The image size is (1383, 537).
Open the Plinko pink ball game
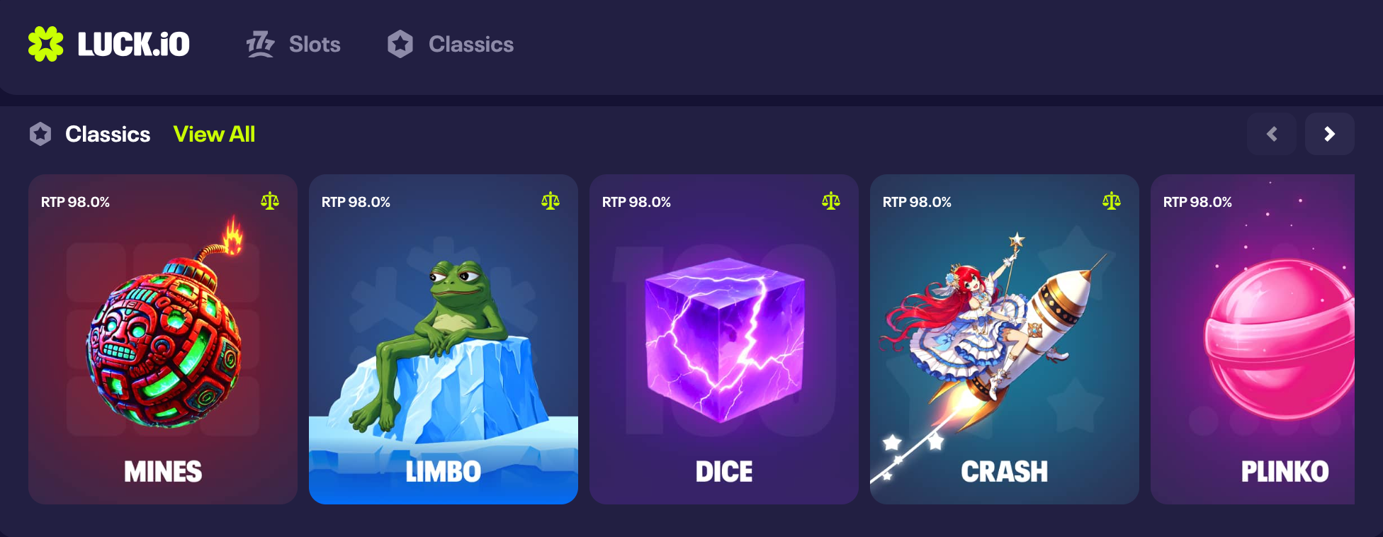pyautogui.click(x=1253, y=339)
